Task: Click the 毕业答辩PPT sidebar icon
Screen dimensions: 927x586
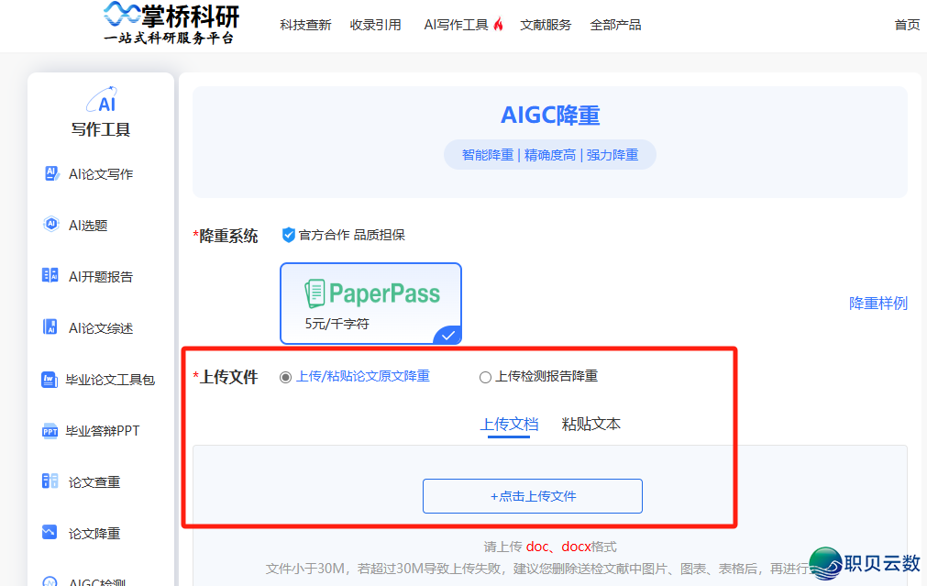Action: click(50, 430)
